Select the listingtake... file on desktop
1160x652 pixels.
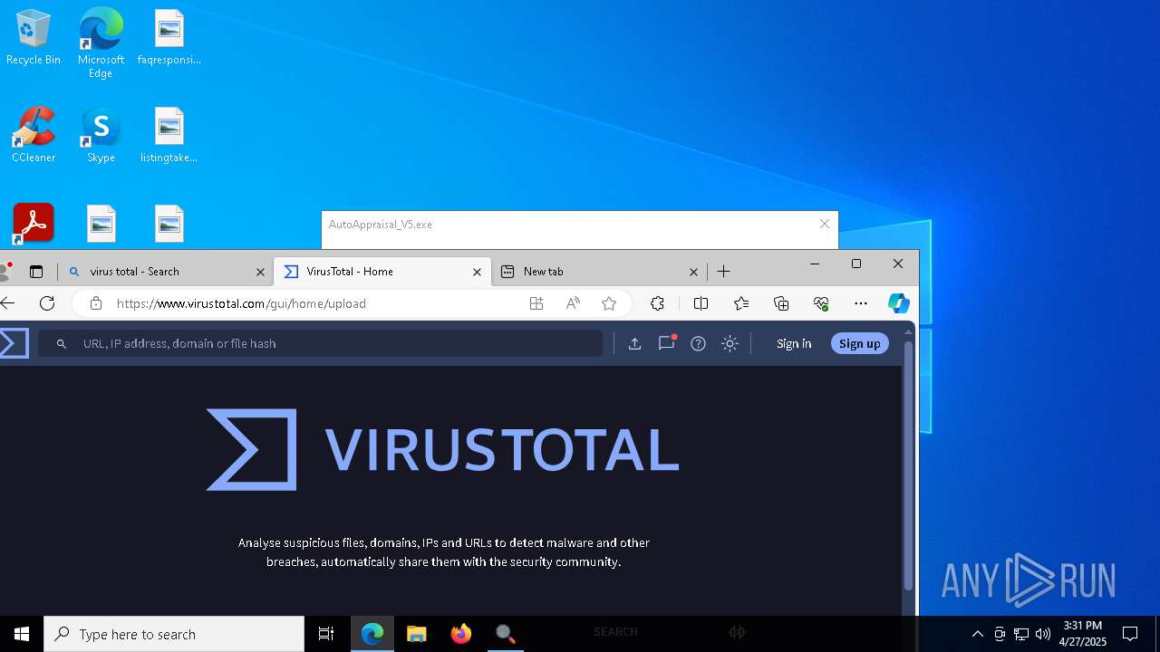(x=169, y=135)
